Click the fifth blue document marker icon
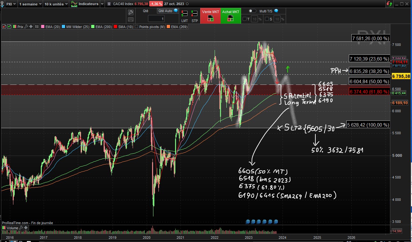 coord(270,221)
